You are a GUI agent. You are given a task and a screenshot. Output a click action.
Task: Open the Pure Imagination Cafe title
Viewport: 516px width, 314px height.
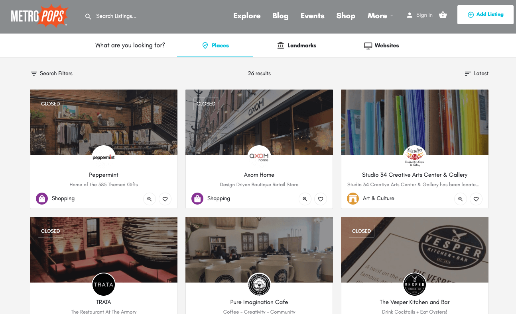(259, 302)
